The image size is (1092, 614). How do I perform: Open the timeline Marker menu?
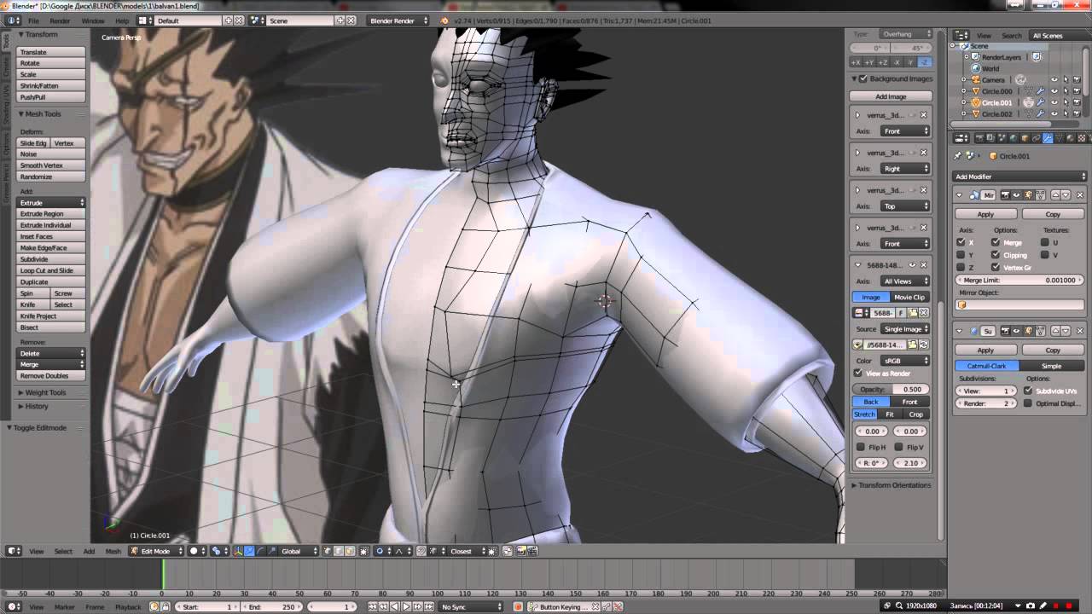point(65,607)
